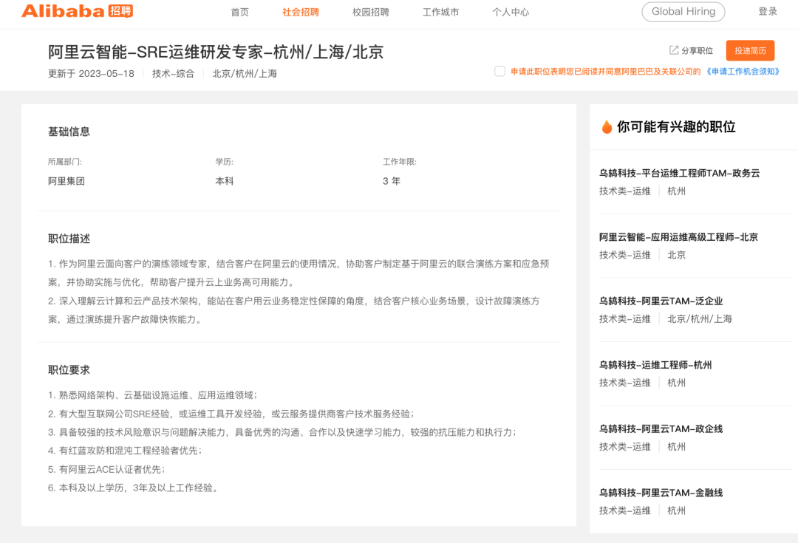
Task: Click the 你可能有兴趣的职位 heading
Action: [x=676, y=127]
